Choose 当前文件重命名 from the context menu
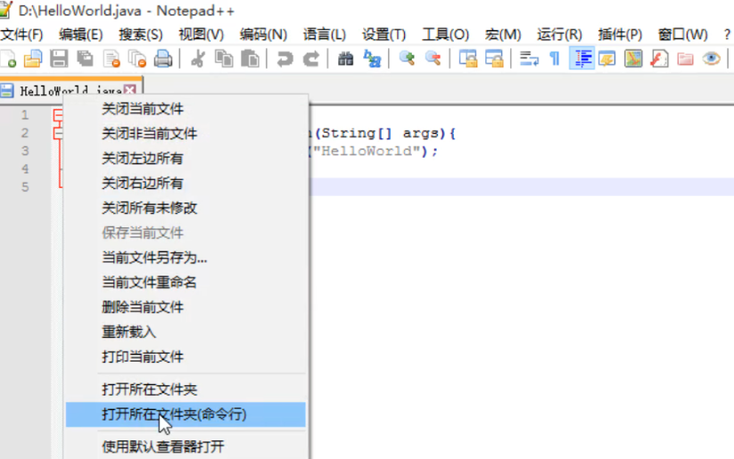Image resolution: width=734 pixels, height=459 pixels. point(186,283)
